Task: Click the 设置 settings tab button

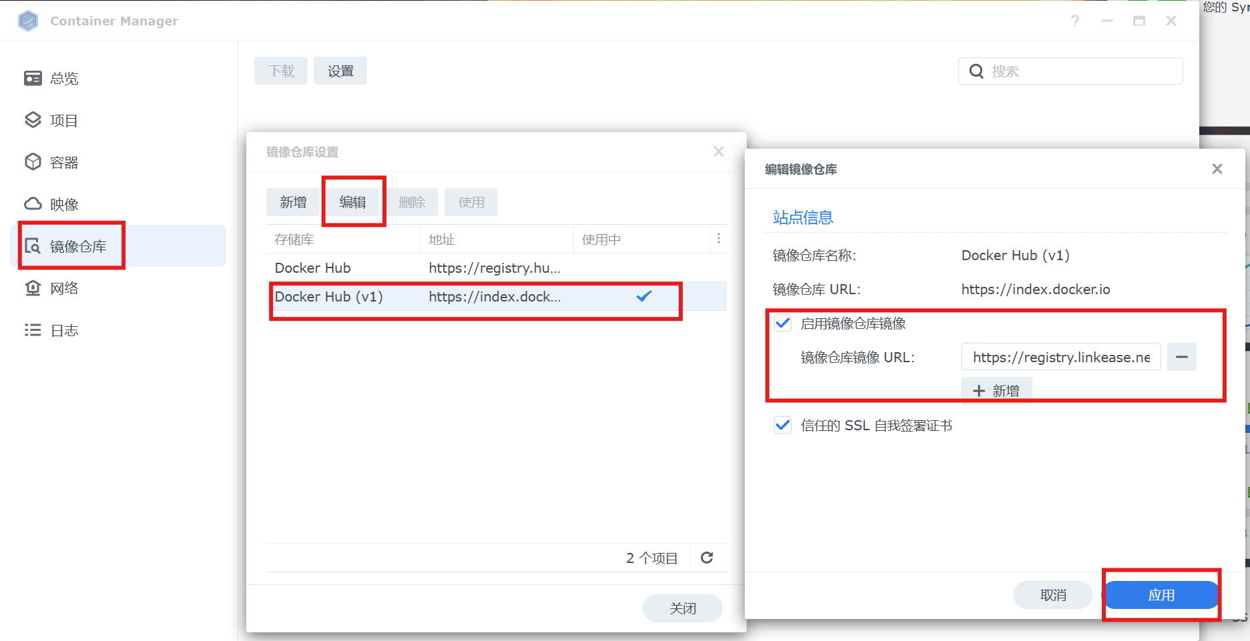Action: point(340,71)
